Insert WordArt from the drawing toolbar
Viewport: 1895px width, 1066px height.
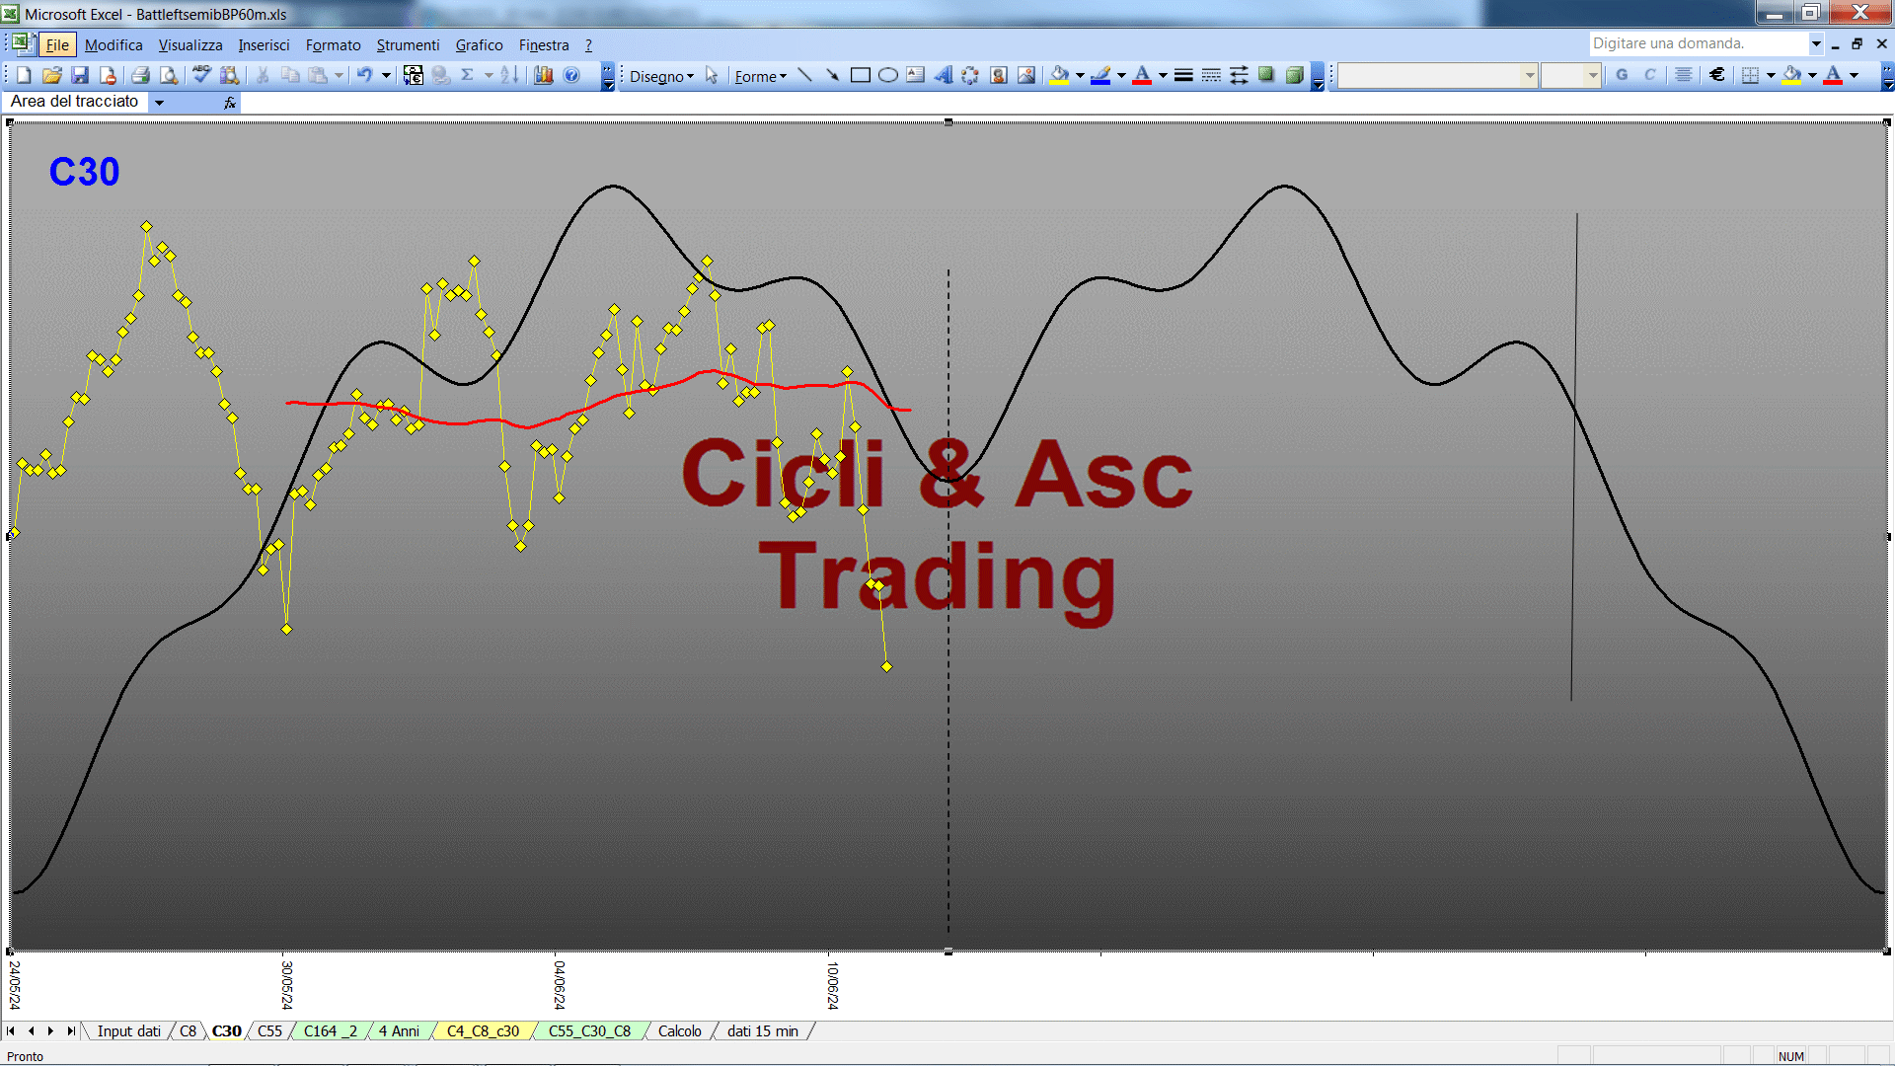[x=943, y=75]
